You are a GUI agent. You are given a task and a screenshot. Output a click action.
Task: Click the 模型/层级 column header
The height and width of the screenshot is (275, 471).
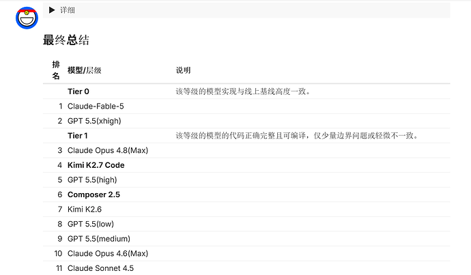click(x=85, y=70)
